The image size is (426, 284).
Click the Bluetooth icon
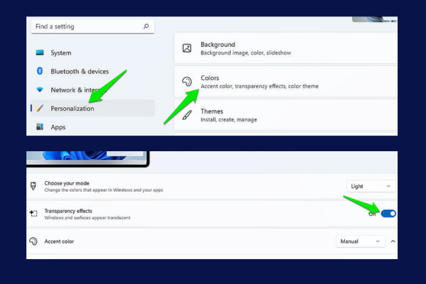pyautogui.click(x=40, y=71)
